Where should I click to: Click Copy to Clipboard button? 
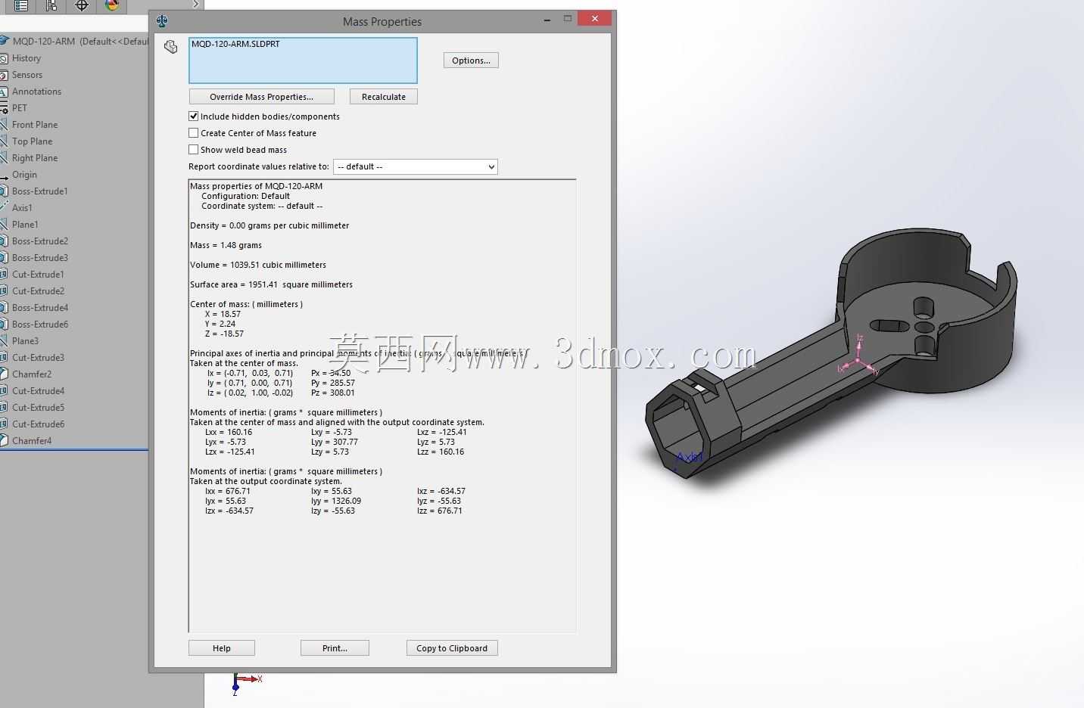452,648
